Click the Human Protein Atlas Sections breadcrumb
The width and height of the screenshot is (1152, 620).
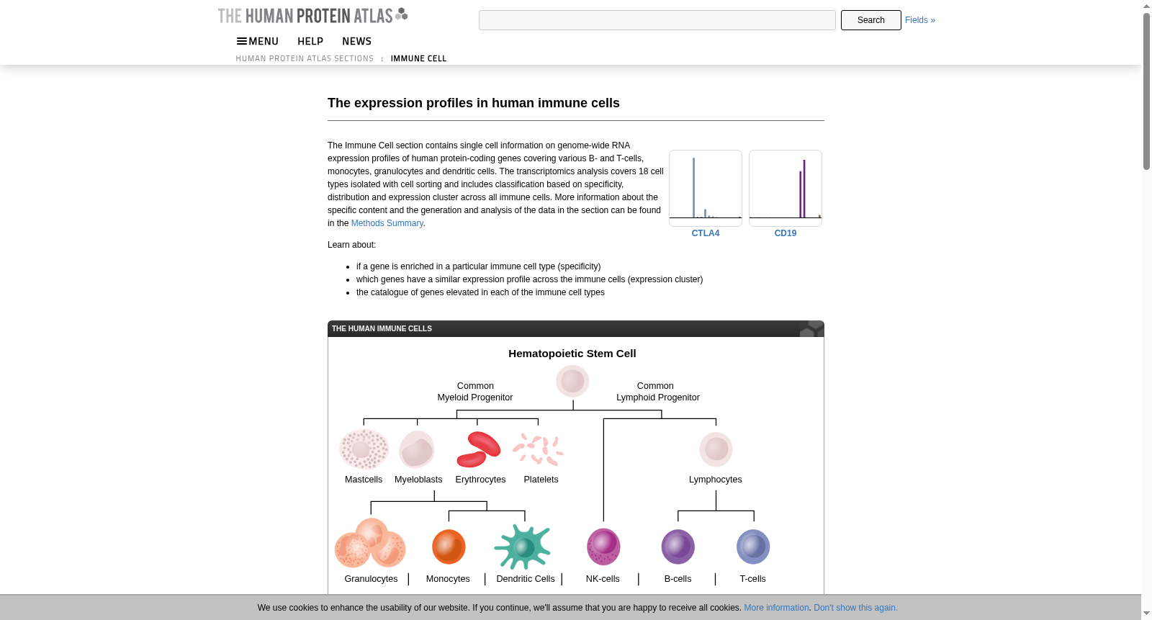point(305,58)
